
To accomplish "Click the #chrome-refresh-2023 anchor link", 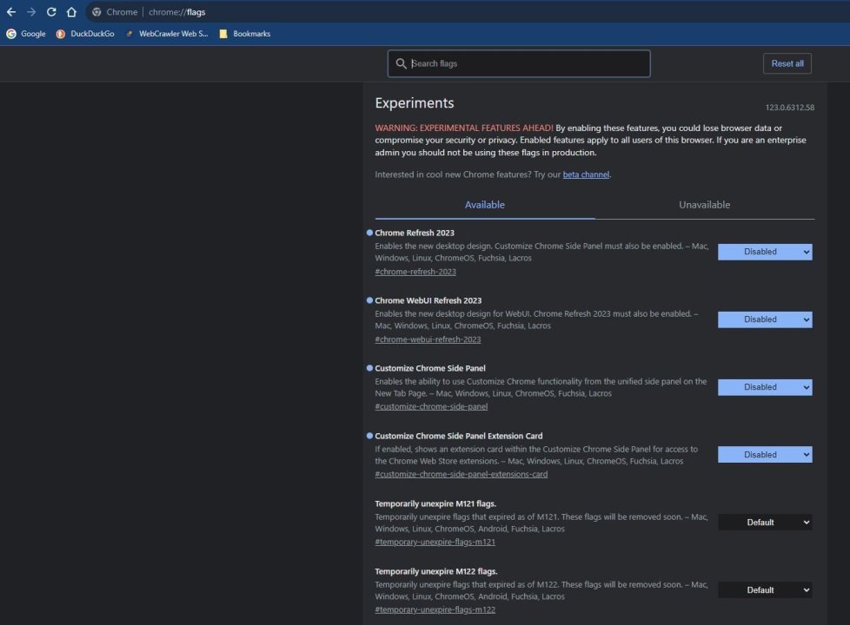I will coord(415,272).
